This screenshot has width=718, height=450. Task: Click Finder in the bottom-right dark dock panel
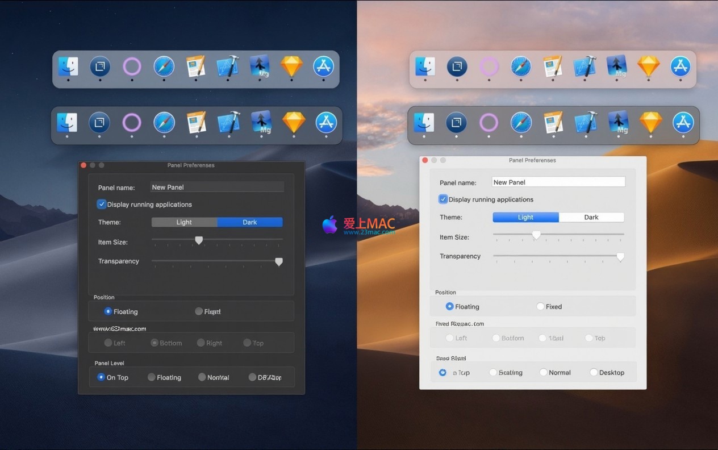(424, 123)
